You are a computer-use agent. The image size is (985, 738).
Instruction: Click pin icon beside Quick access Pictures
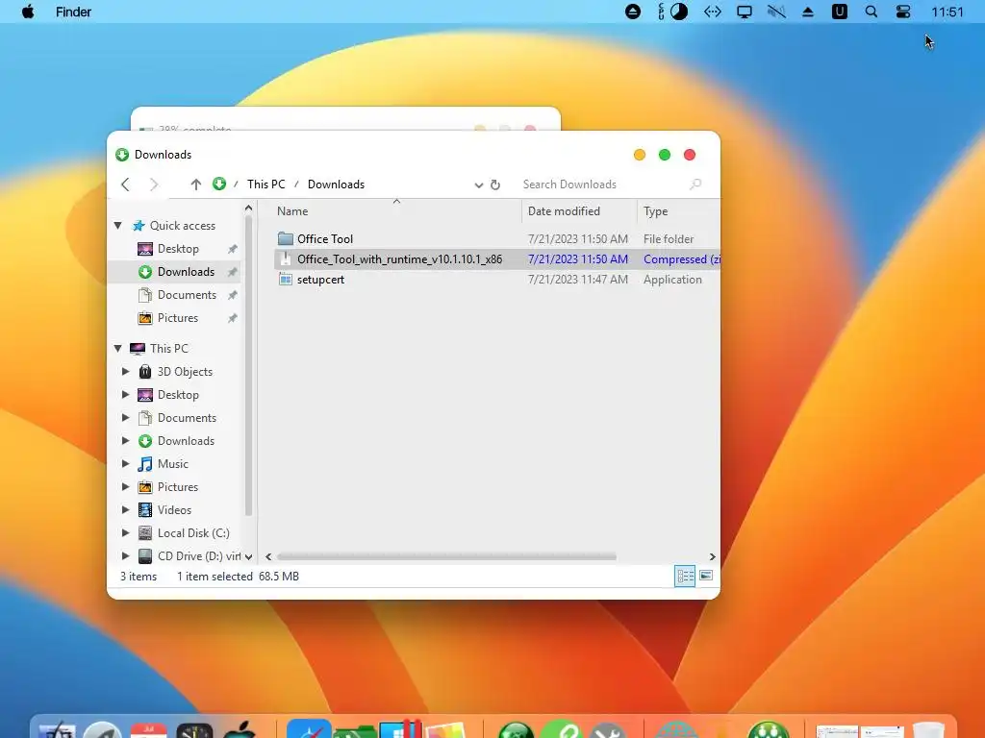click(x=233, y=318)
